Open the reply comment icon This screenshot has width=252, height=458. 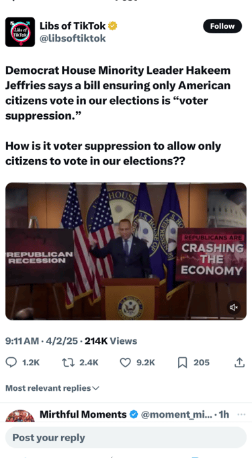coord(11,363)
